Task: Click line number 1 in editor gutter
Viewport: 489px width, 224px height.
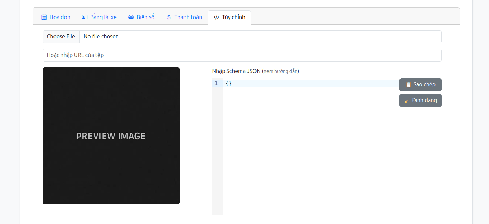Action: pos(216,83)
